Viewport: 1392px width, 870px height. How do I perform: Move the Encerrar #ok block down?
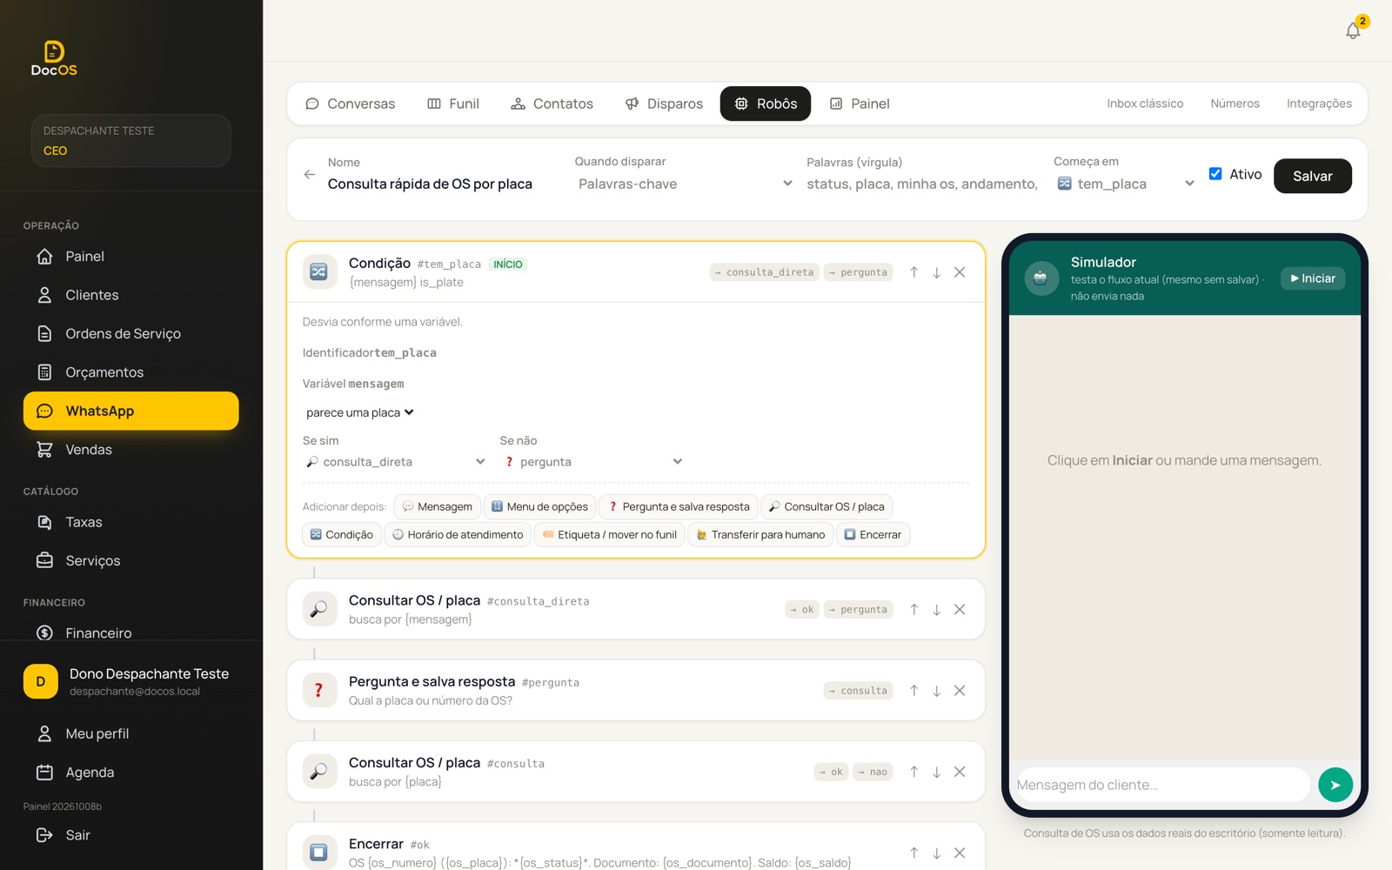pos(937,853)
